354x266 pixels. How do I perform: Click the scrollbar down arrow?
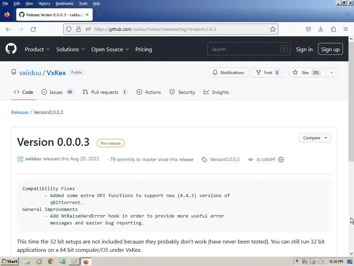click(x=351, y=254)
